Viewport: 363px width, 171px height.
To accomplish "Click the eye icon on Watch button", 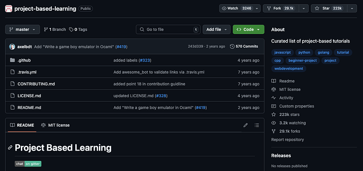I will [224, 8].
